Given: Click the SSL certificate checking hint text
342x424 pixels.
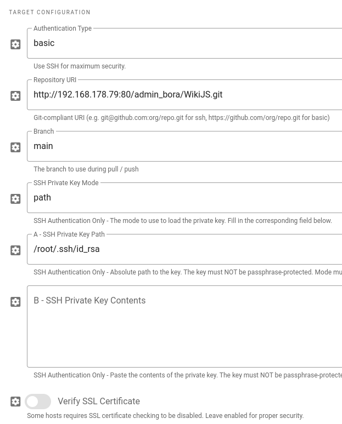Looking at the screenshot, I should 165,416.
